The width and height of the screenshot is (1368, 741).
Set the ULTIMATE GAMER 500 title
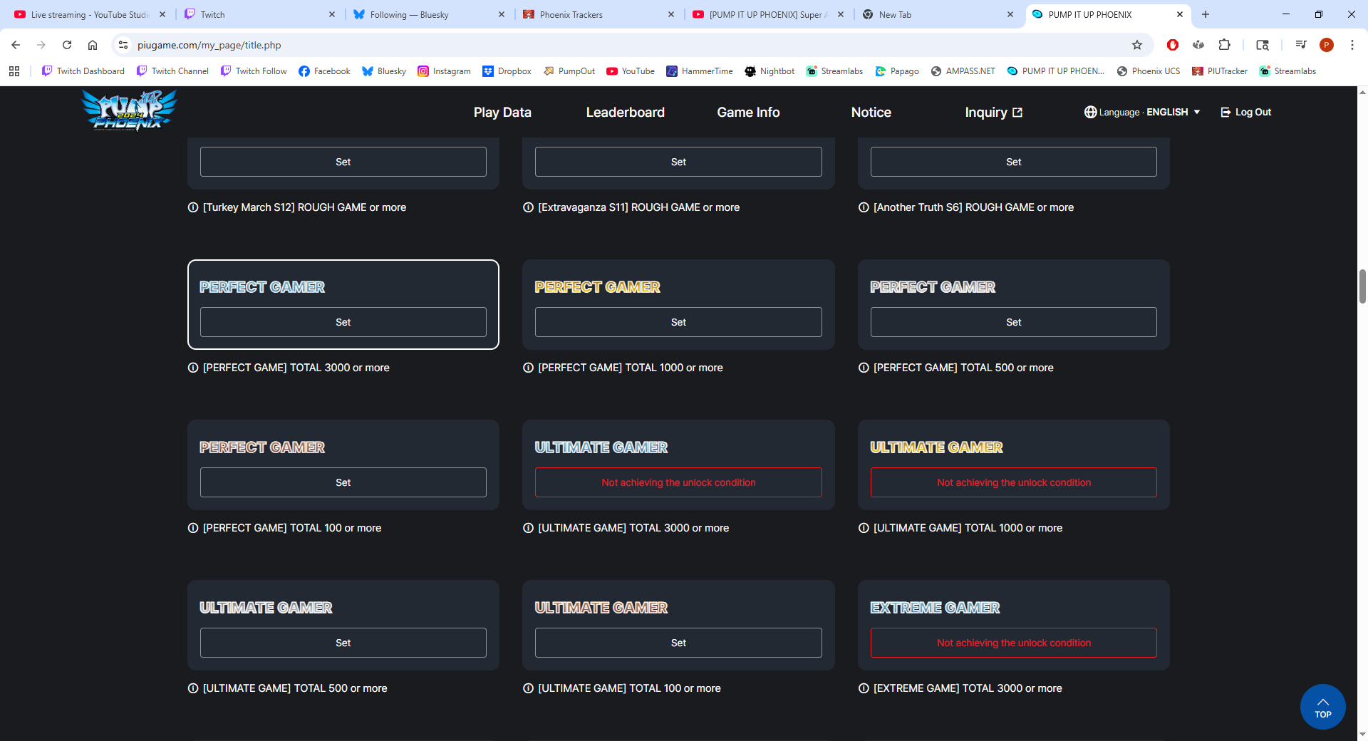343,643
